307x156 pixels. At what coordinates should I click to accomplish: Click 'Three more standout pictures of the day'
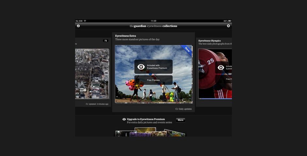point(137,39)
